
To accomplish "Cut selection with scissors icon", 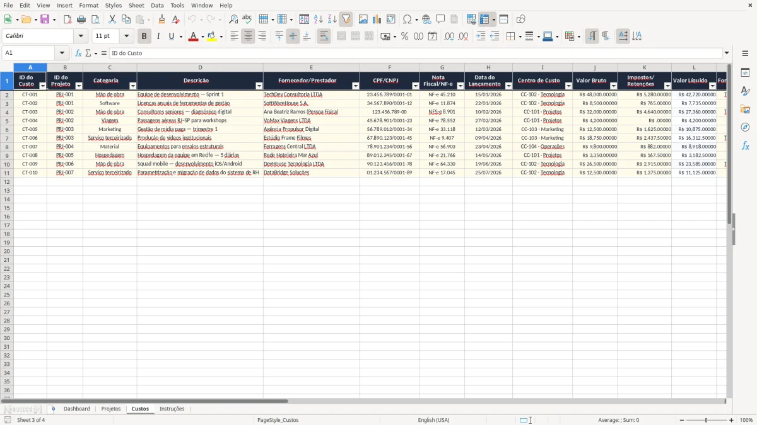I will [112, 20].
